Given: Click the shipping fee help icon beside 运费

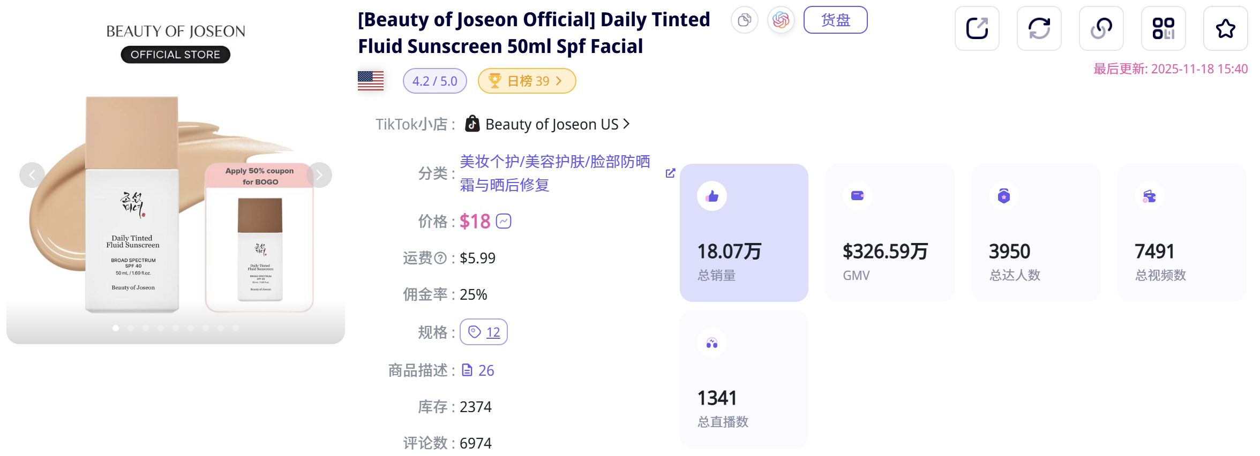Looking at the screenshot, I should coord(440,258).
